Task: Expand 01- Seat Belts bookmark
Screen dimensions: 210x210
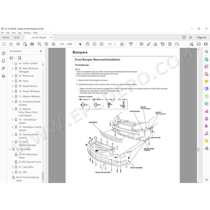Action: pos(13,167)
